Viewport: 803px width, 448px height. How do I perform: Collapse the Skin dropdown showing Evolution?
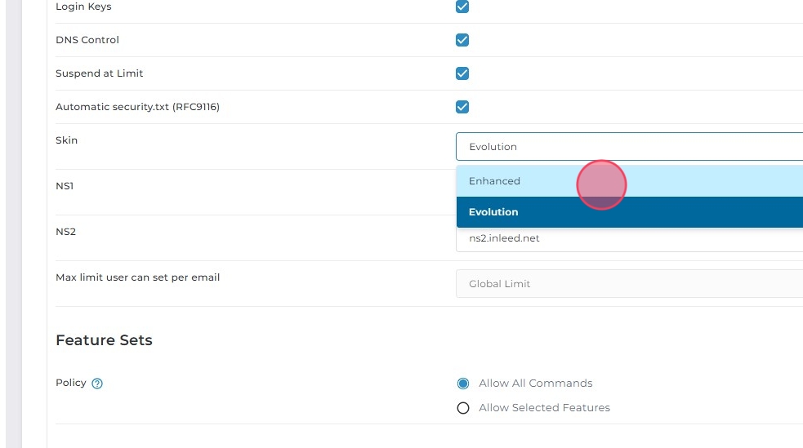[629, 147]
